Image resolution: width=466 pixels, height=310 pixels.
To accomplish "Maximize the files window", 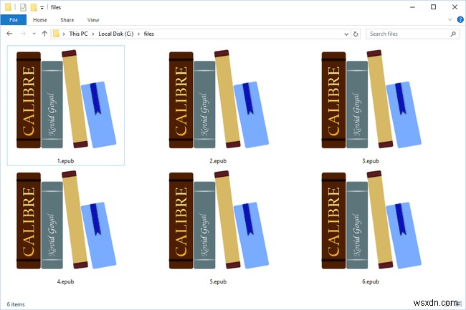I will coord(433,7).
